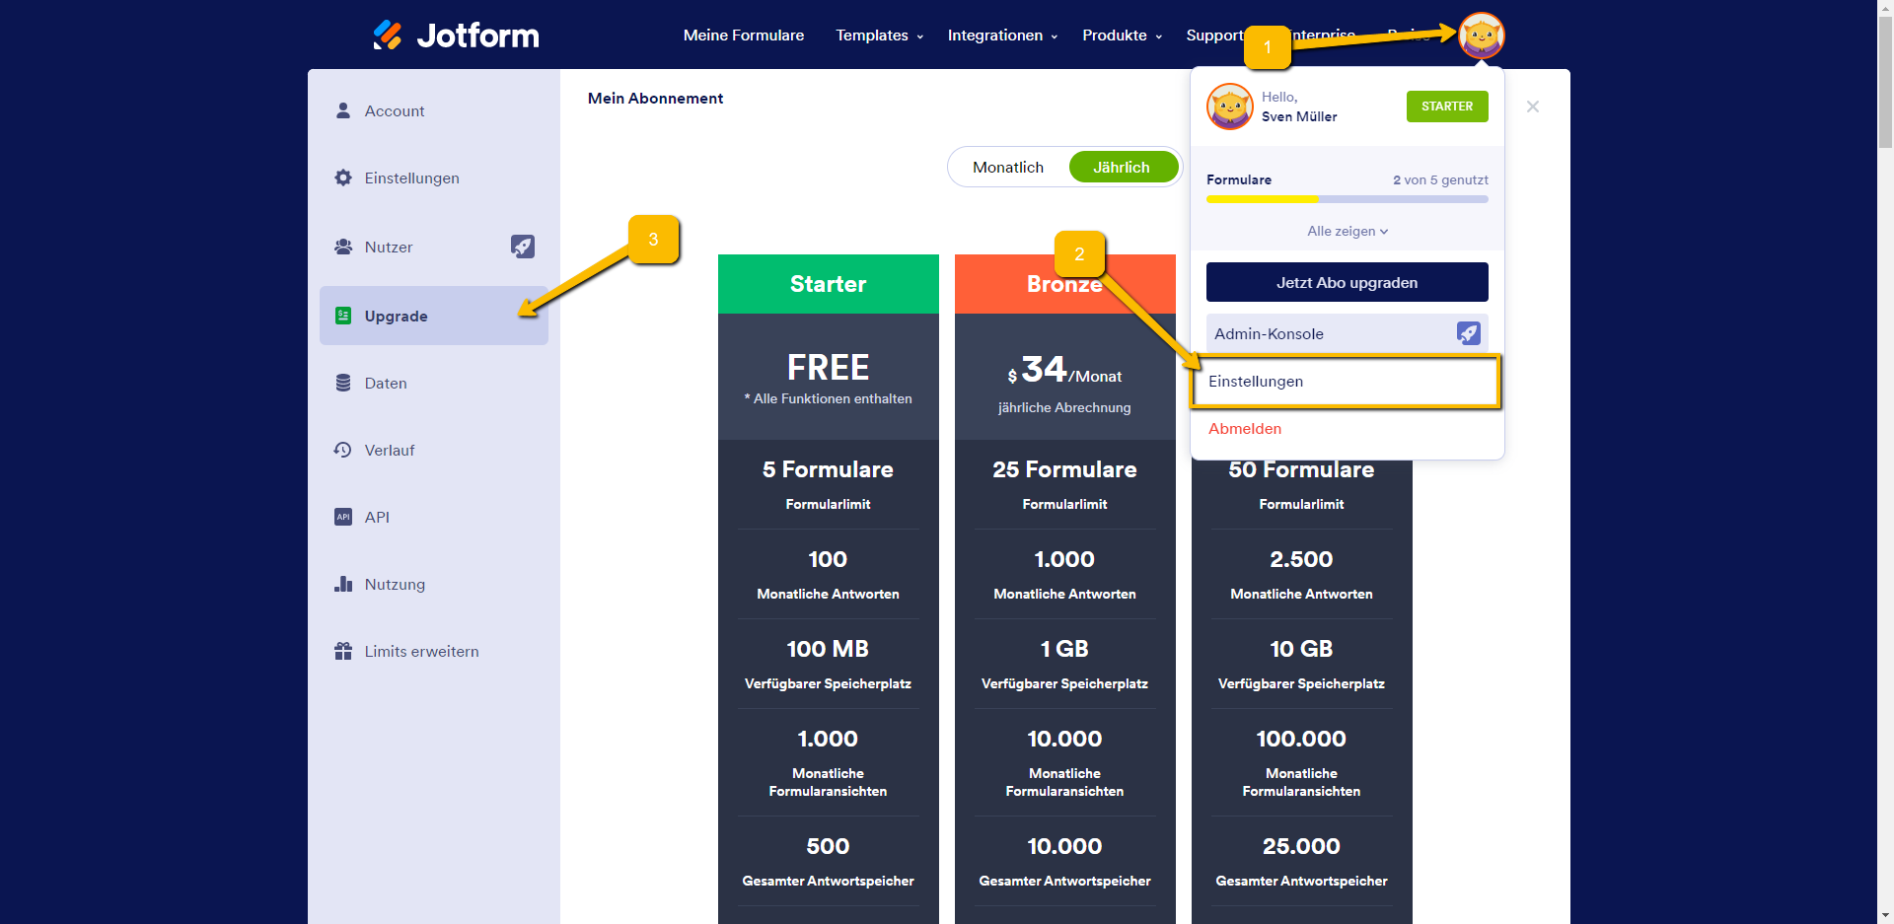Click the 100.000 Formularansichten value
1894x924 pixels.
[x=1301, y=739]
